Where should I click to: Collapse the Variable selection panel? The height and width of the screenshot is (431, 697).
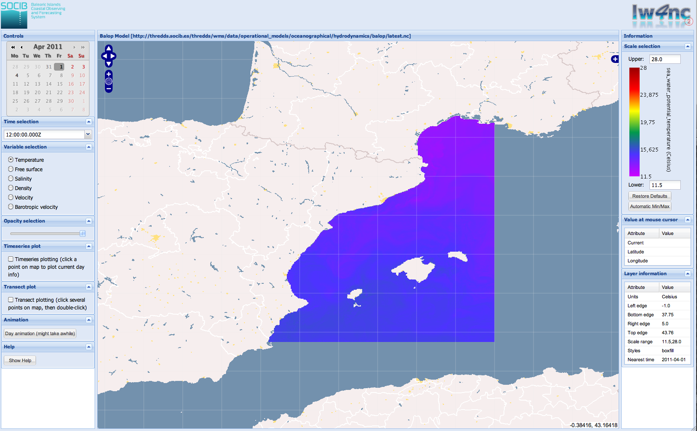click(x=89, y=147)
